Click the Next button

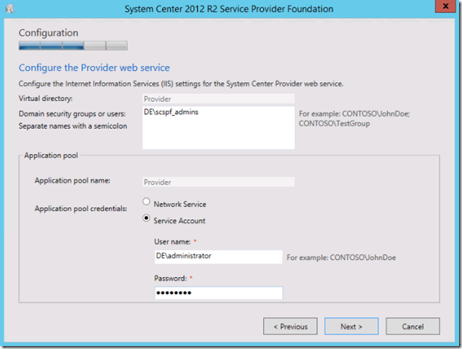coord(351,326)
